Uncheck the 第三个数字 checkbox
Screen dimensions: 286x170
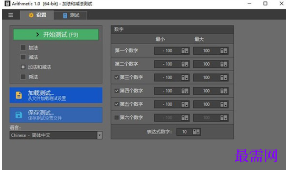point(117,77)
